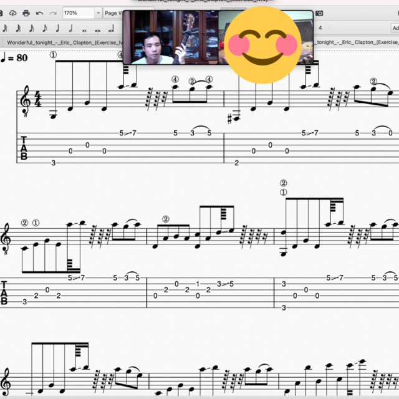Select the TAB clef in first system
This screenshot has width=399, height=399.
tap(24, 148)
